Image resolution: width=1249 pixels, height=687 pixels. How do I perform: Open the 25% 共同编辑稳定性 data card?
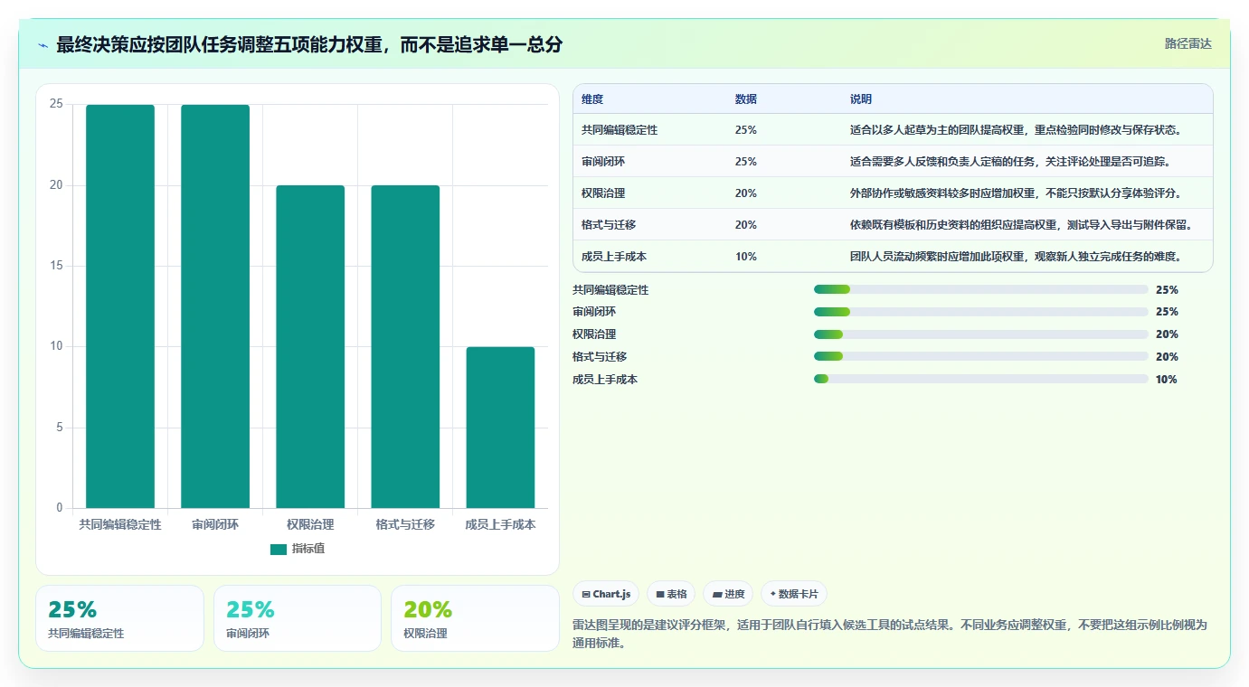[120, 618]
